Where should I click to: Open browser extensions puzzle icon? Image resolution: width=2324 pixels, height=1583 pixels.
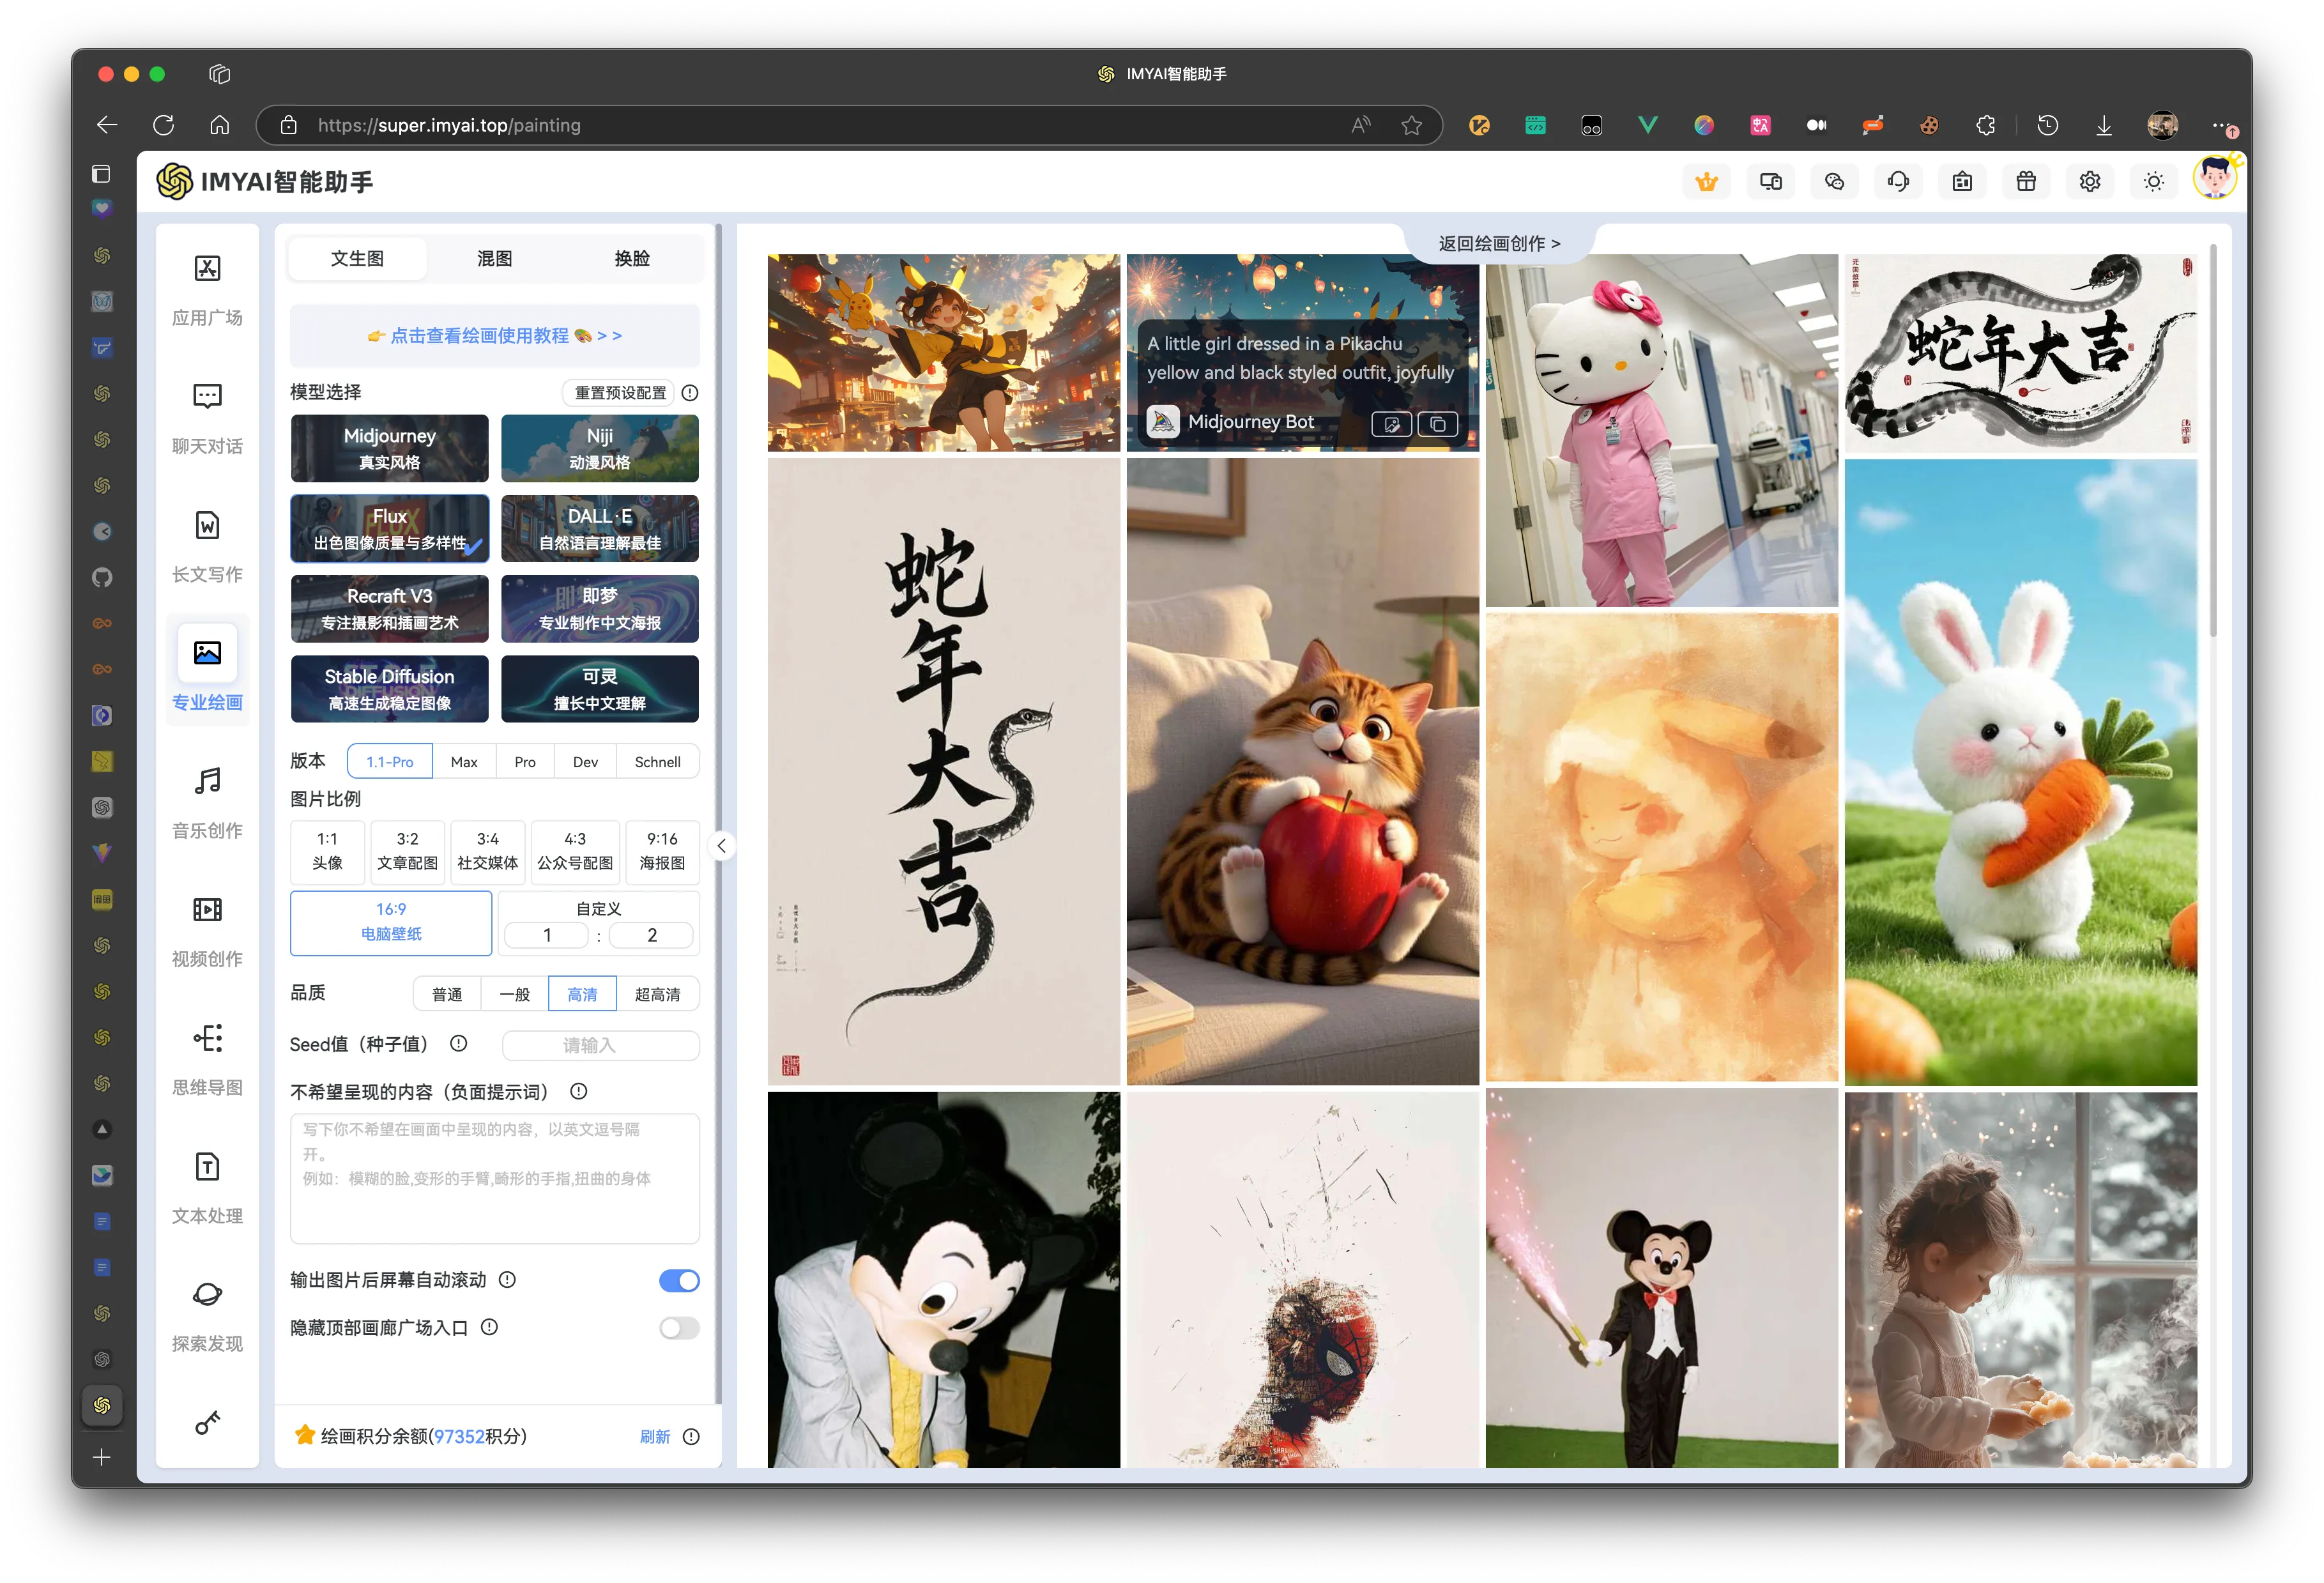[x=1986, y=125]
